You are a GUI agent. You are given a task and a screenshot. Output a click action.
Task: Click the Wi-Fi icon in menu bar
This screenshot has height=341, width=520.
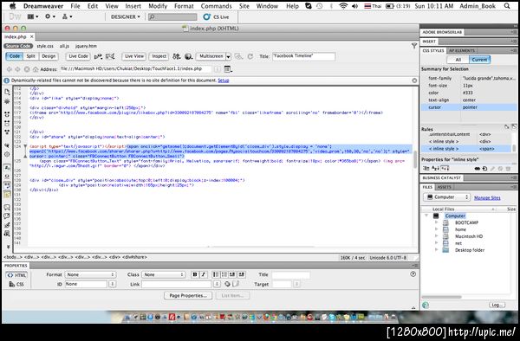pyautogui.click(x=343, y=6)
